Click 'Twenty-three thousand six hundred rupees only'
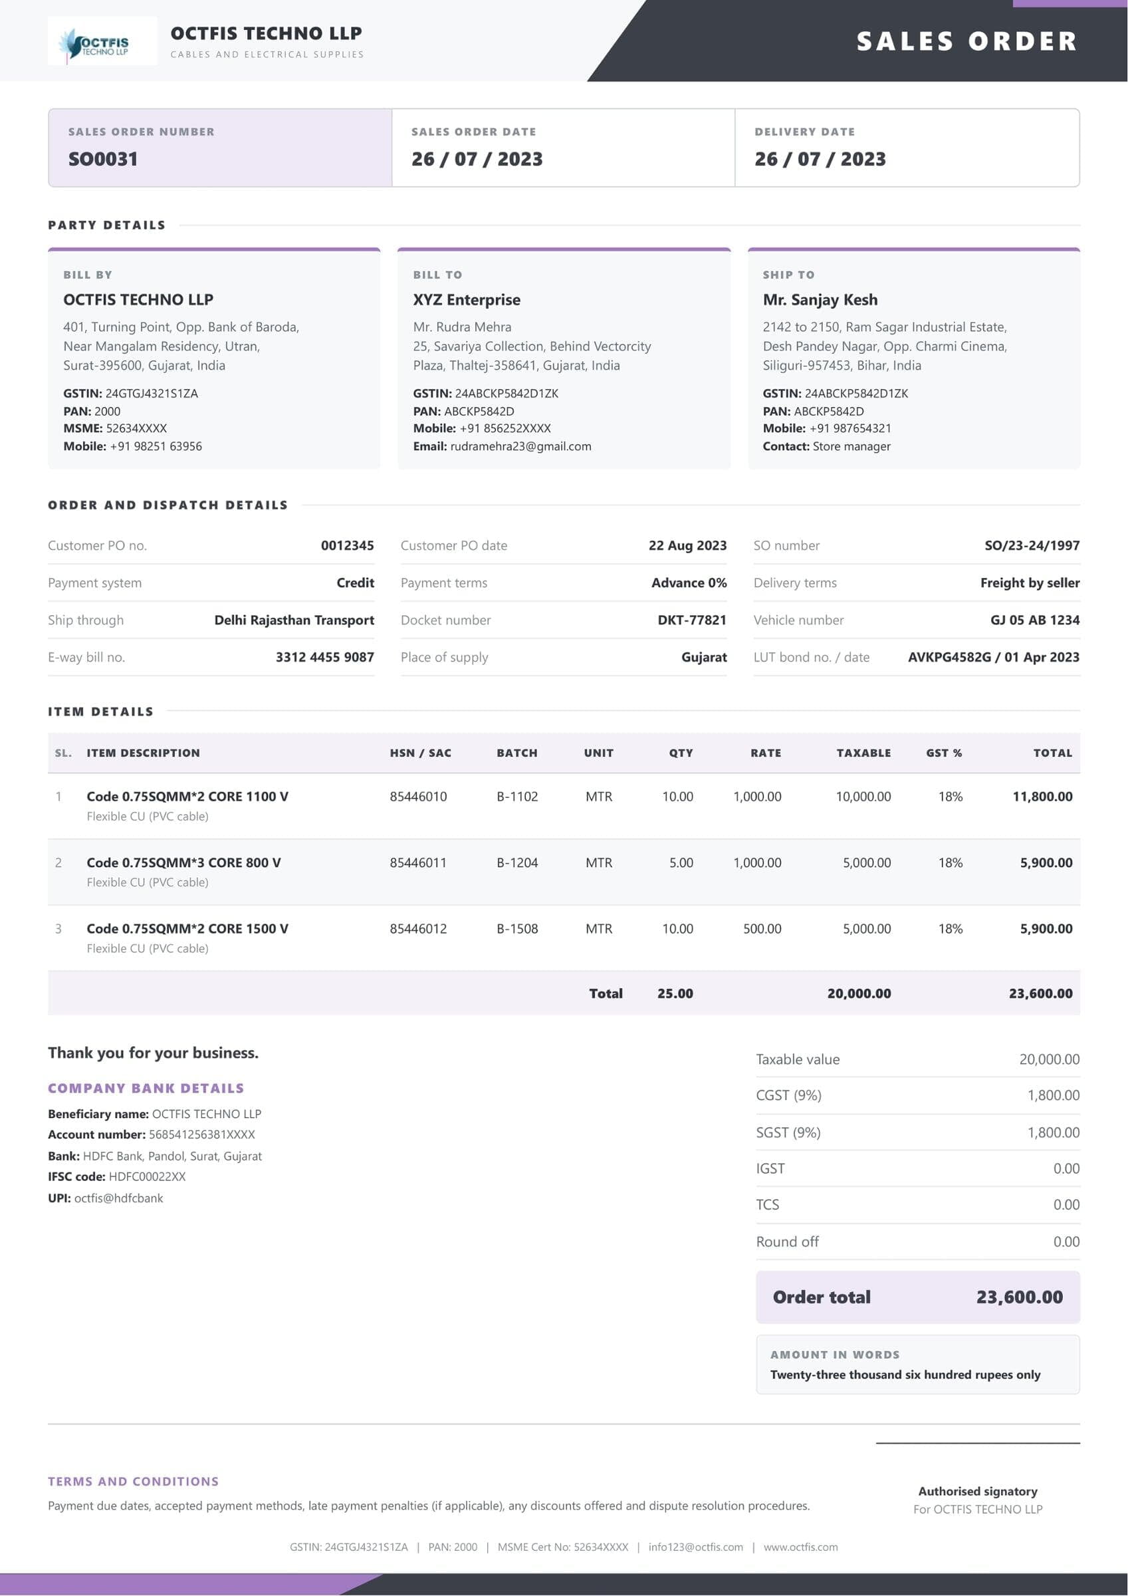This screenshot has width=1128, height=1596. pyautogui.click(x=905, y=1375)
